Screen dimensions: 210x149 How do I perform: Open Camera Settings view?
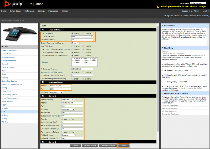pyautogui.click(x=8, y=57)
